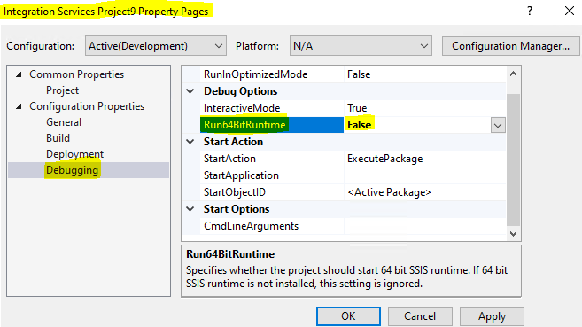Select the StartObjectID property
This screenshot has height=327, width=582.
pyautogui.click(x=235, y=192)
